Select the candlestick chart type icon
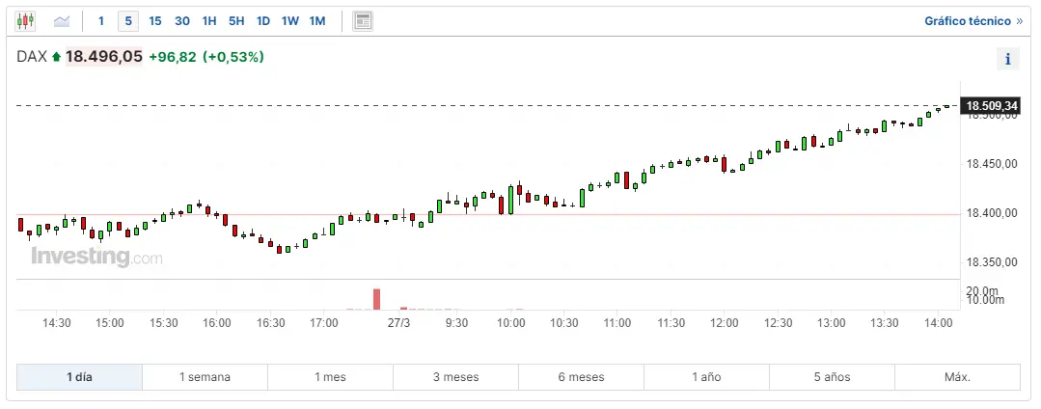1041x409 pixels. click(x=26, y=20)
